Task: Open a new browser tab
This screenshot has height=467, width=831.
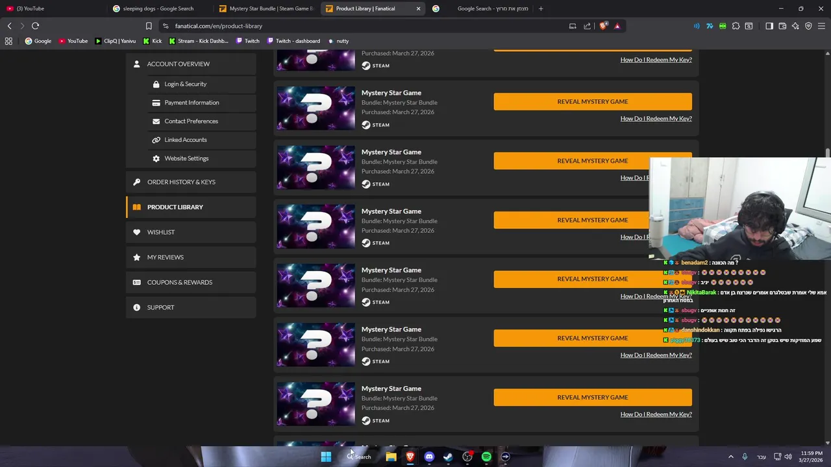Action: [x=541, y=8]
